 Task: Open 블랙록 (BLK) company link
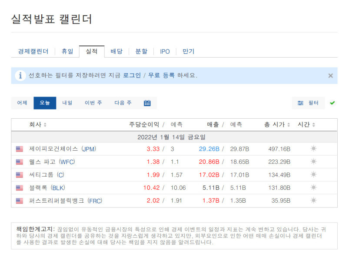47,188
